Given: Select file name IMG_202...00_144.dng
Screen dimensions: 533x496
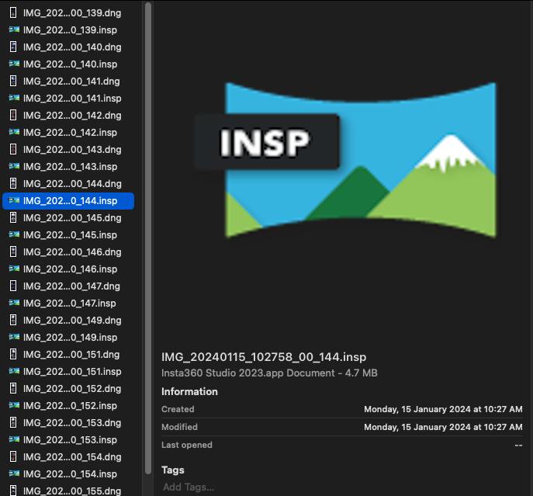Looking at the screenshot, I should (x=72, y=184).
